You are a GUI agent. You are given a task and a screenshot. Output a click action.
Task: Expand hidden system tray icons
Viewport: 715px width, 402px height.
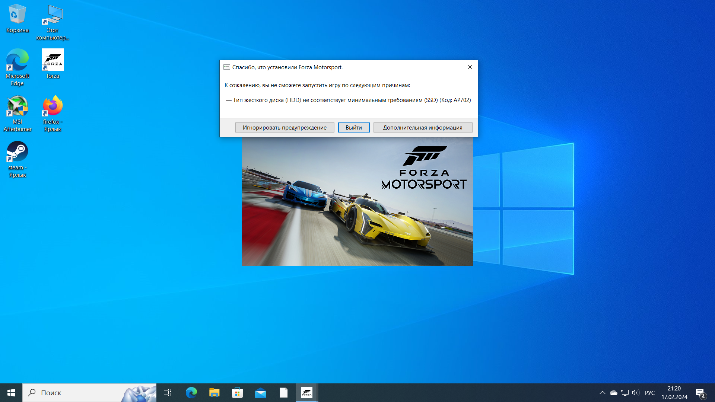(602, 393)
